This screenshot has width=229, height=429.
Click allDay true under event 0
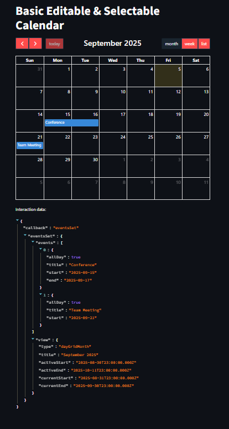point(76,257)
